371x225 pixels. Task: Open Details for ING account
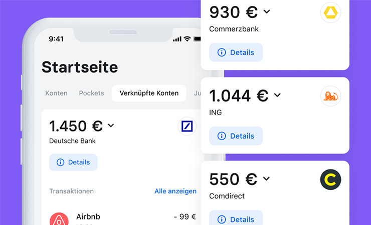(x=236, y=136)
